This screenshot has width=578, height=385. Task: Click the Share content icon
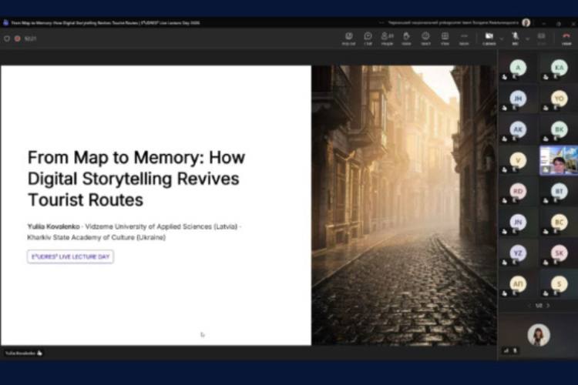click(542, 37)
